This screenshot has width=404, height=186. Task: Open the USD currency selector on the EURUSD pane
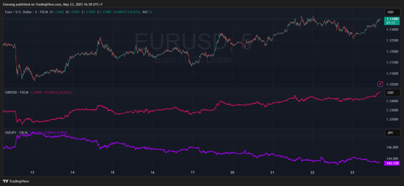click(390, 12)
